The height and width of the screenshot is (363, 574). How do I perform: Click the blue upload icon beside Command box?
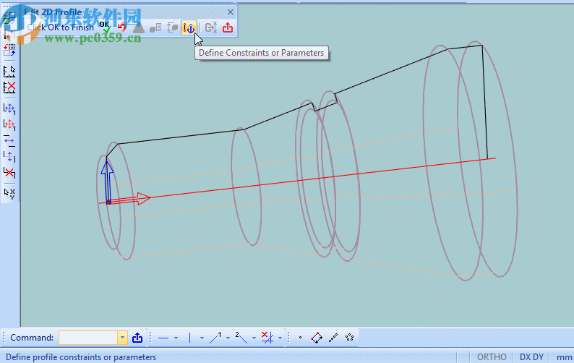click(x=137, y=338)
